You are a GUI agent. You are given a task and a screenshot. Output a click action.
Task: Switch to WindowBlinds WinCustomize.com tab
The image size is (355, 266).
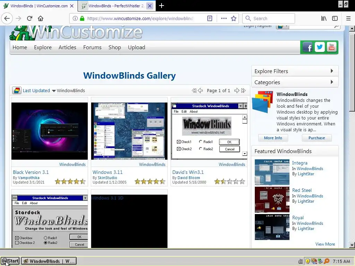[39, 6]
